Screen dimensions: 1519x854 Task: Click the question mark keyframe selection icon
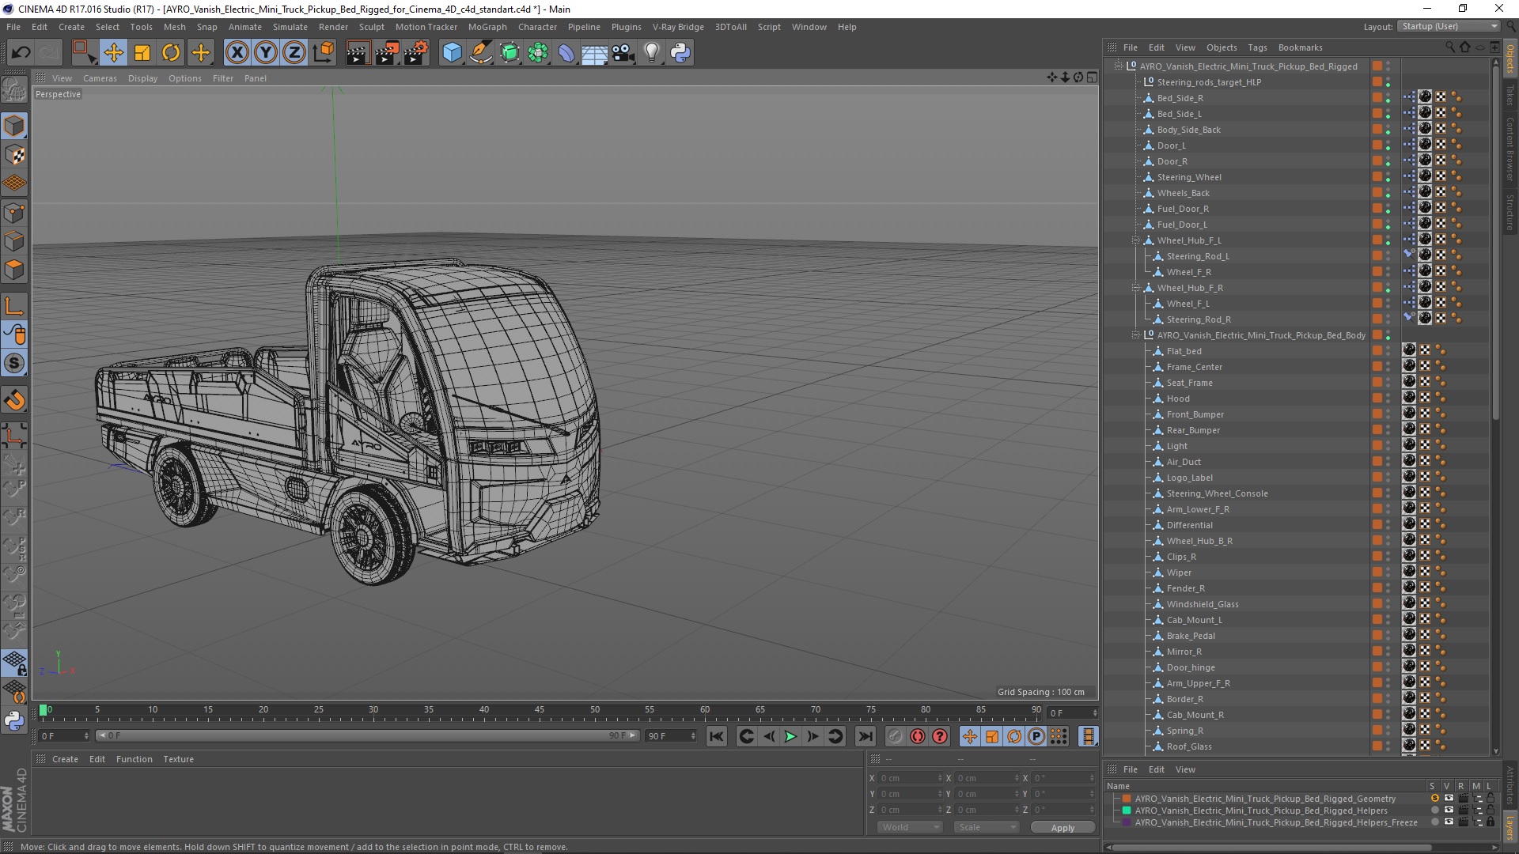point(939,736)
